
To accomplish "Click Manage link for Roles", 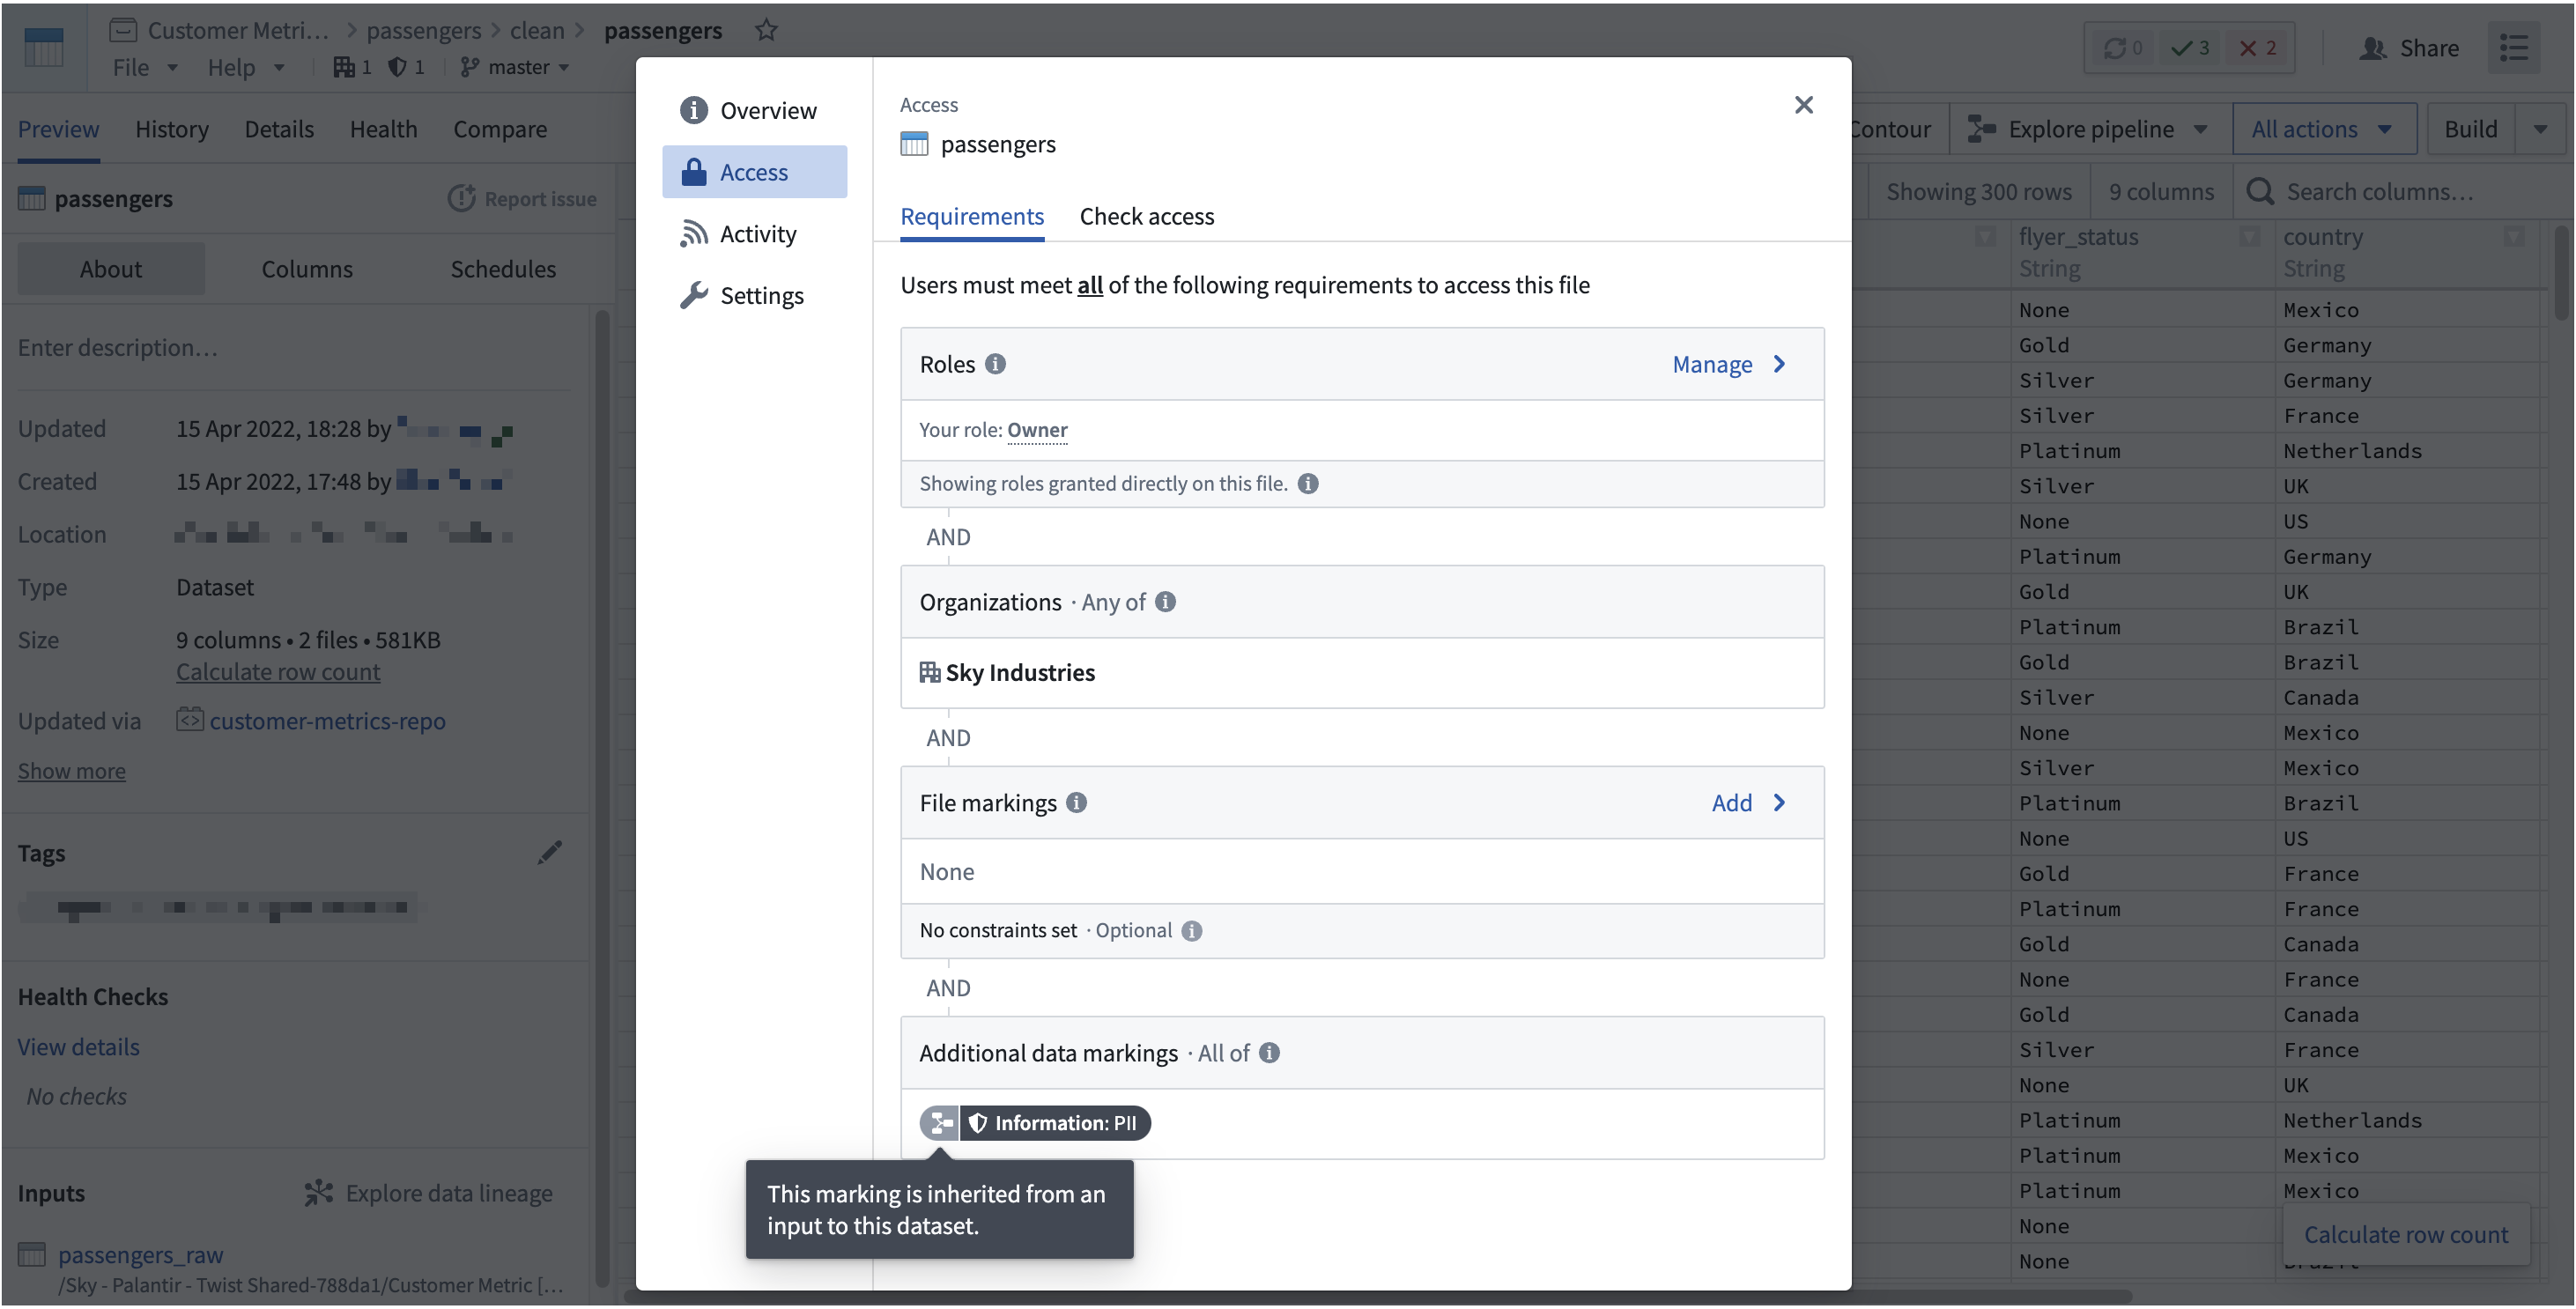I will pos(1729,364).
